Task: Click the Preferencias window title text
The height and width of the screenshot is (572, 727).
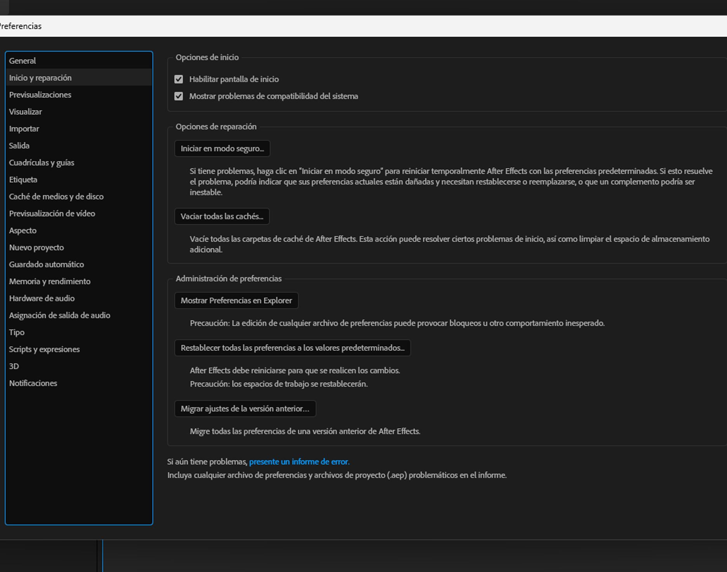Action: (x=21, y=26)
